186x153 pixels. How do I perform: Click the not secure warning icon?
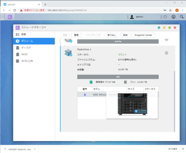[21, 10]
